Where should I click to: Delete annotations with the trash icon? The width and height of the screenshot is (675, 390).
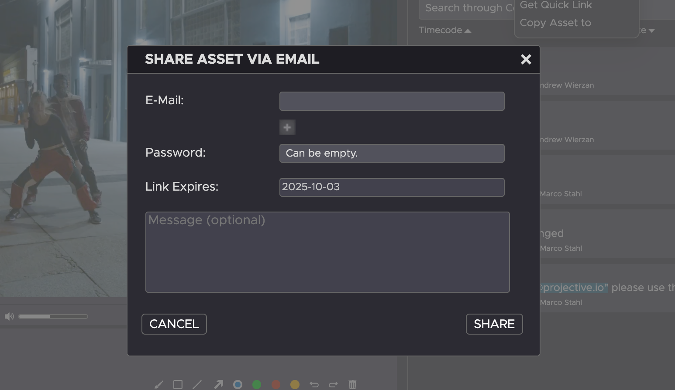tap(352, 384)
